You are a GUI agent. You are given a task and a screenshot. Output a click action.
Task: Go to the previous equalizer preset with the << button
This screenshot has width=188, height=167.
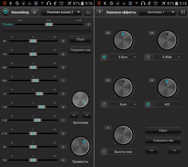(x=74, y=115)
